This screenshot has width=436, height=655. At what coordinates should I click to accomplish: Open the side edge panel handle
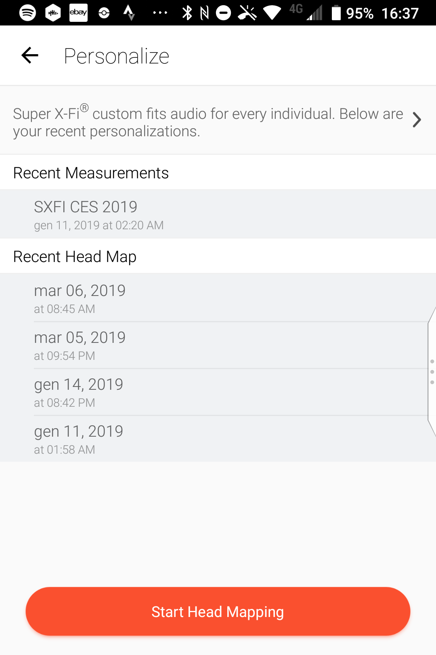tap(432, 372)
